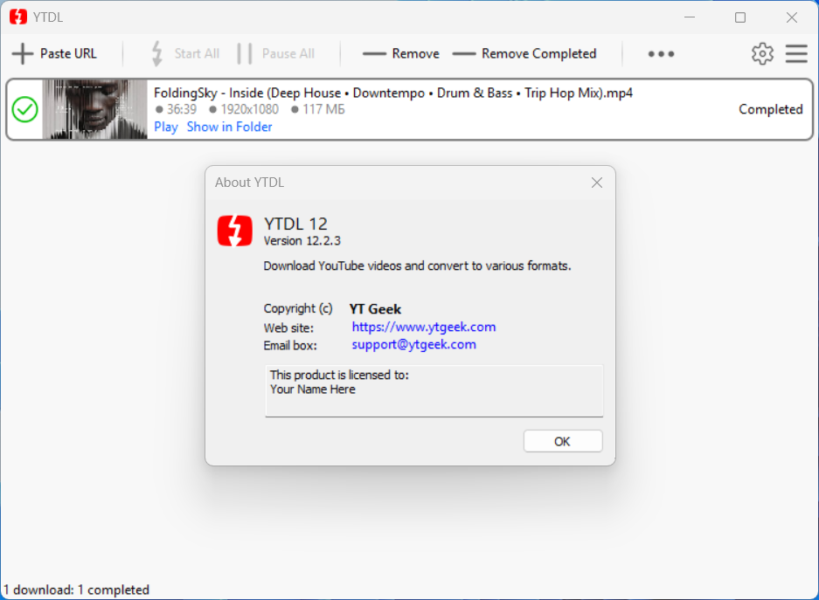Click the YT Geek copyright name

pyautogui.click(x=375, y=309)
